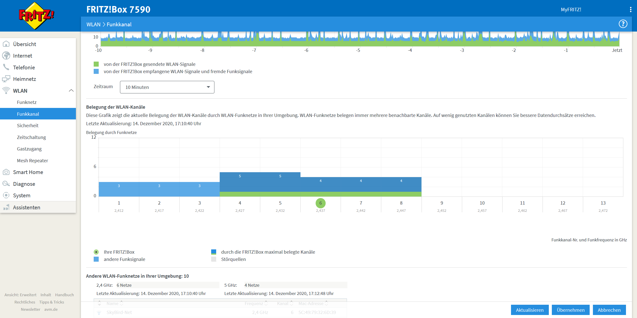Open the three-dot menu next to MyFRITZ!
This screenshot has height=318, width=637.
click(x=630, y=10)
